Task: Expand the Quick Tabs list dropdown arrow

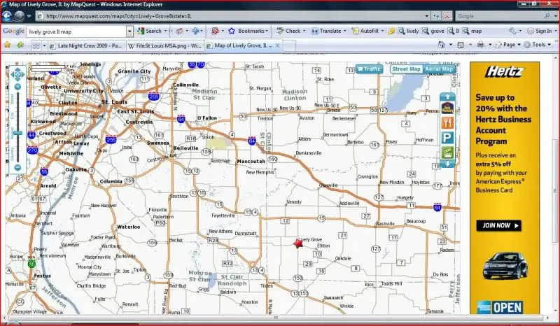Action: point(44,45)
